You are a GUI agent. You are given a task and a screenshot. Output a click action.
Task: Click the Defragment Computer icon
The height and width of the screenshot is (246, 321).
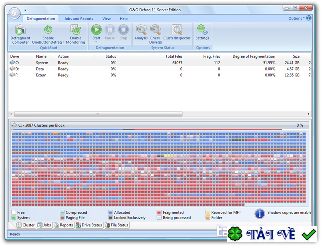click(20, 31)
